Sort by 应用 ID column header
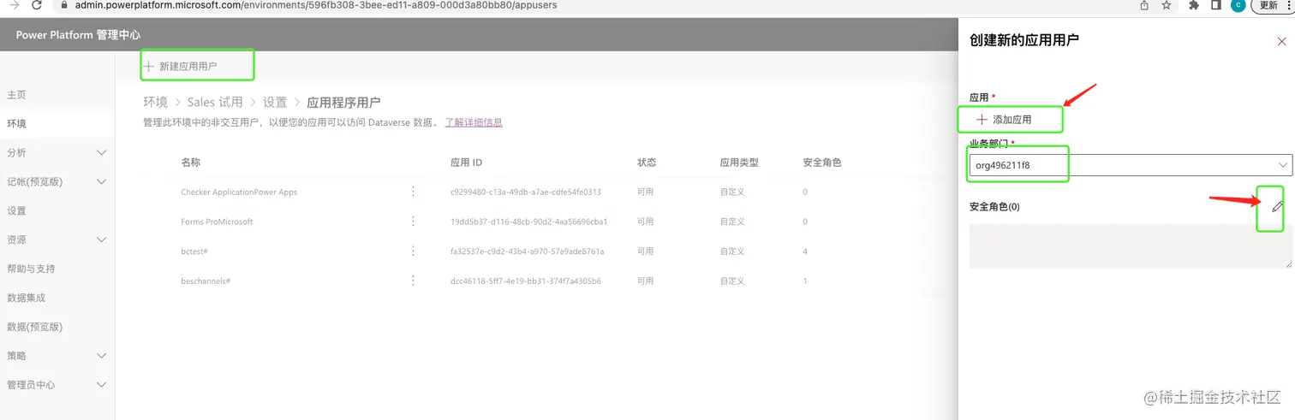The width and height of the screenshot is (1295, 420). [x=466, y=163]
